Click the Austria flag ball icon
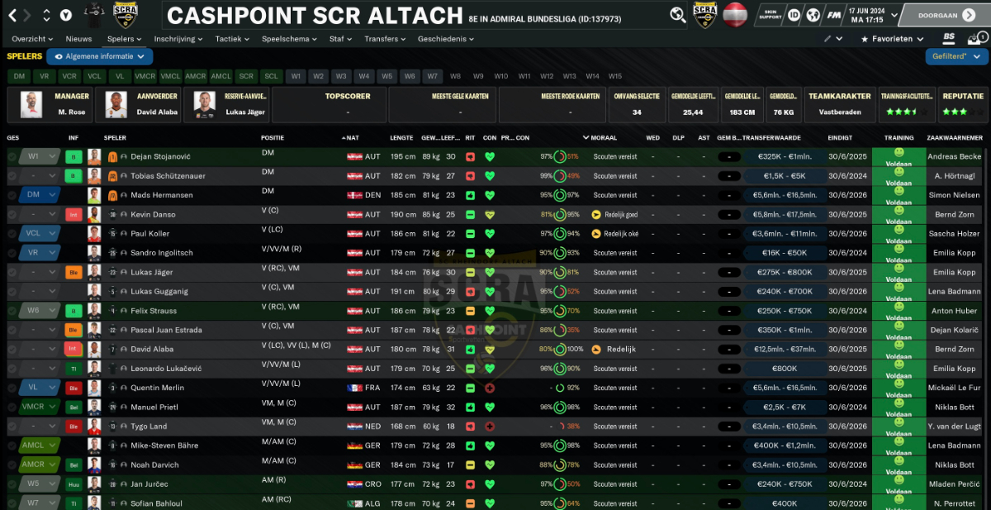The height and width of the screenshot is (510, 991). coord(734,14)
